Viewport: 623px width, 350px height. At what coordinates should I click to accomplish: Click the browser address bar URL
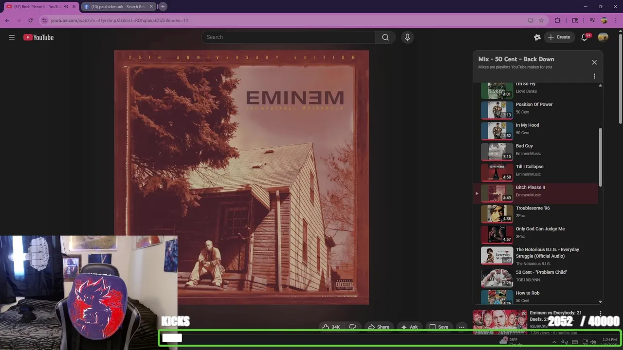[119, 20]
